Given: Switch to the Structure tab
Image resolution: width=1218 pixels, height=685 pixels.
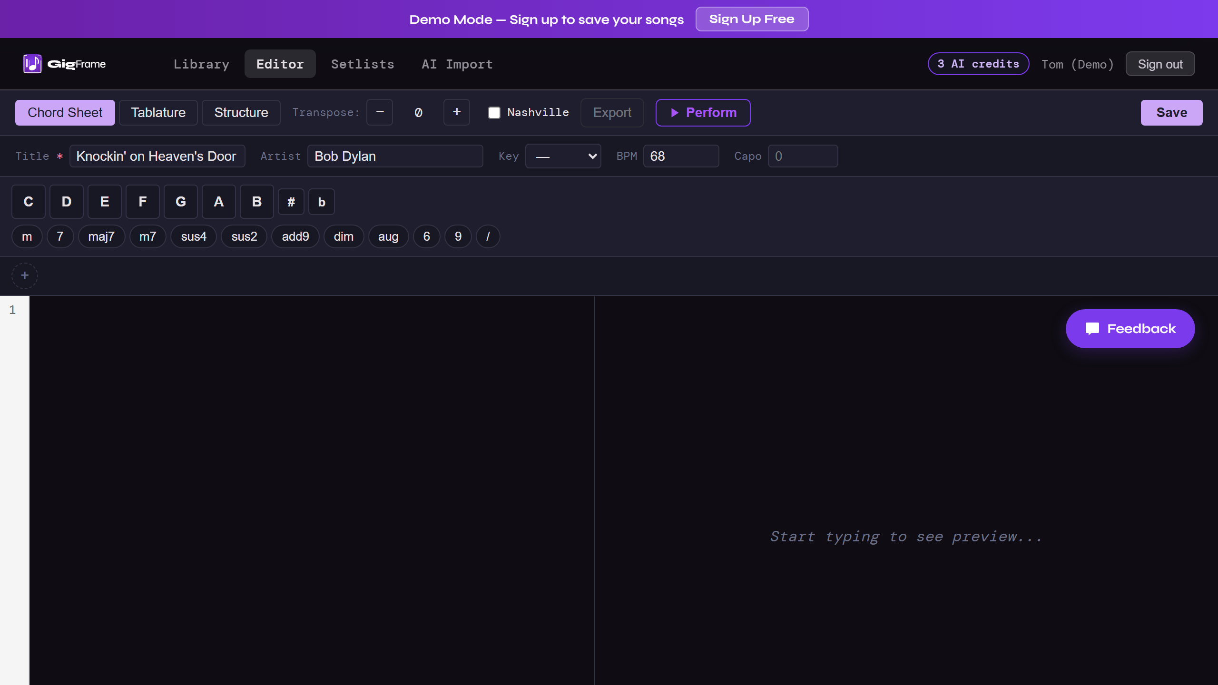Looking at the screenshot, I should pos(241,112).
